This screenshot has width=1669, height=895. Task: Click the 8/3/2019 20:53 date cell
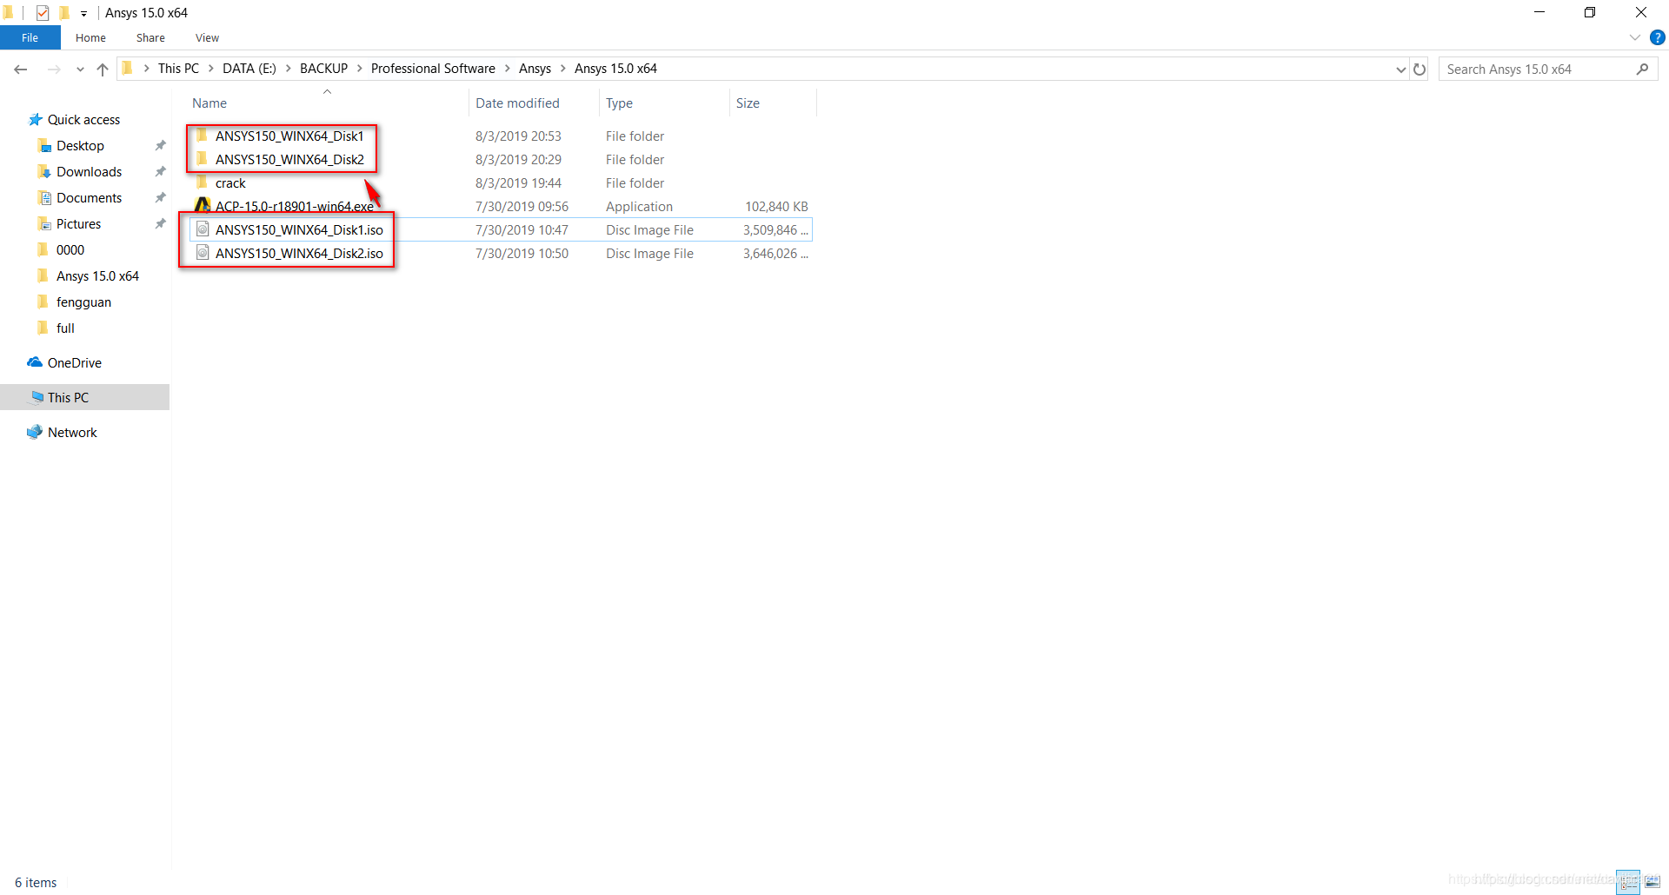(518, 136)
